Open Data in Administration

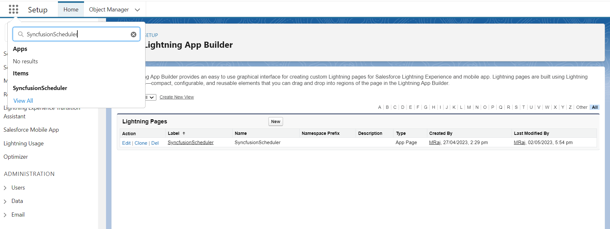pos(17,201)
